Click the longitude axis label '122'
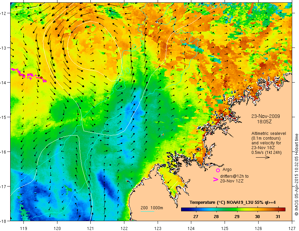 124,228
